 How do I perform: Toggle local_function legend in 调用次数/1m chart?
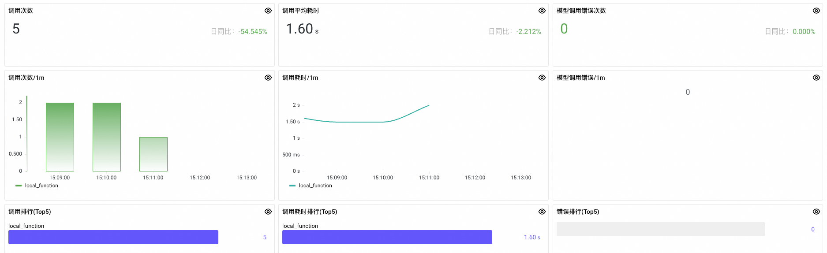coord(41,186)
